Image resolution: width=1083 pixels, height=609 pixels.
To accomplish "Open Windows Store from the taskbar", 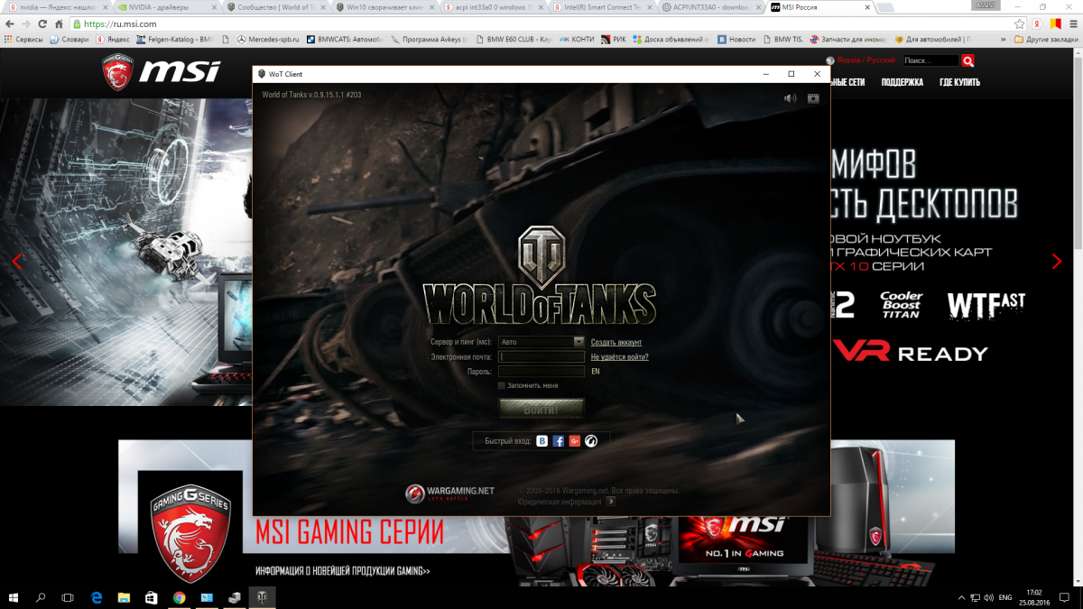I will [x=152, y=597].
